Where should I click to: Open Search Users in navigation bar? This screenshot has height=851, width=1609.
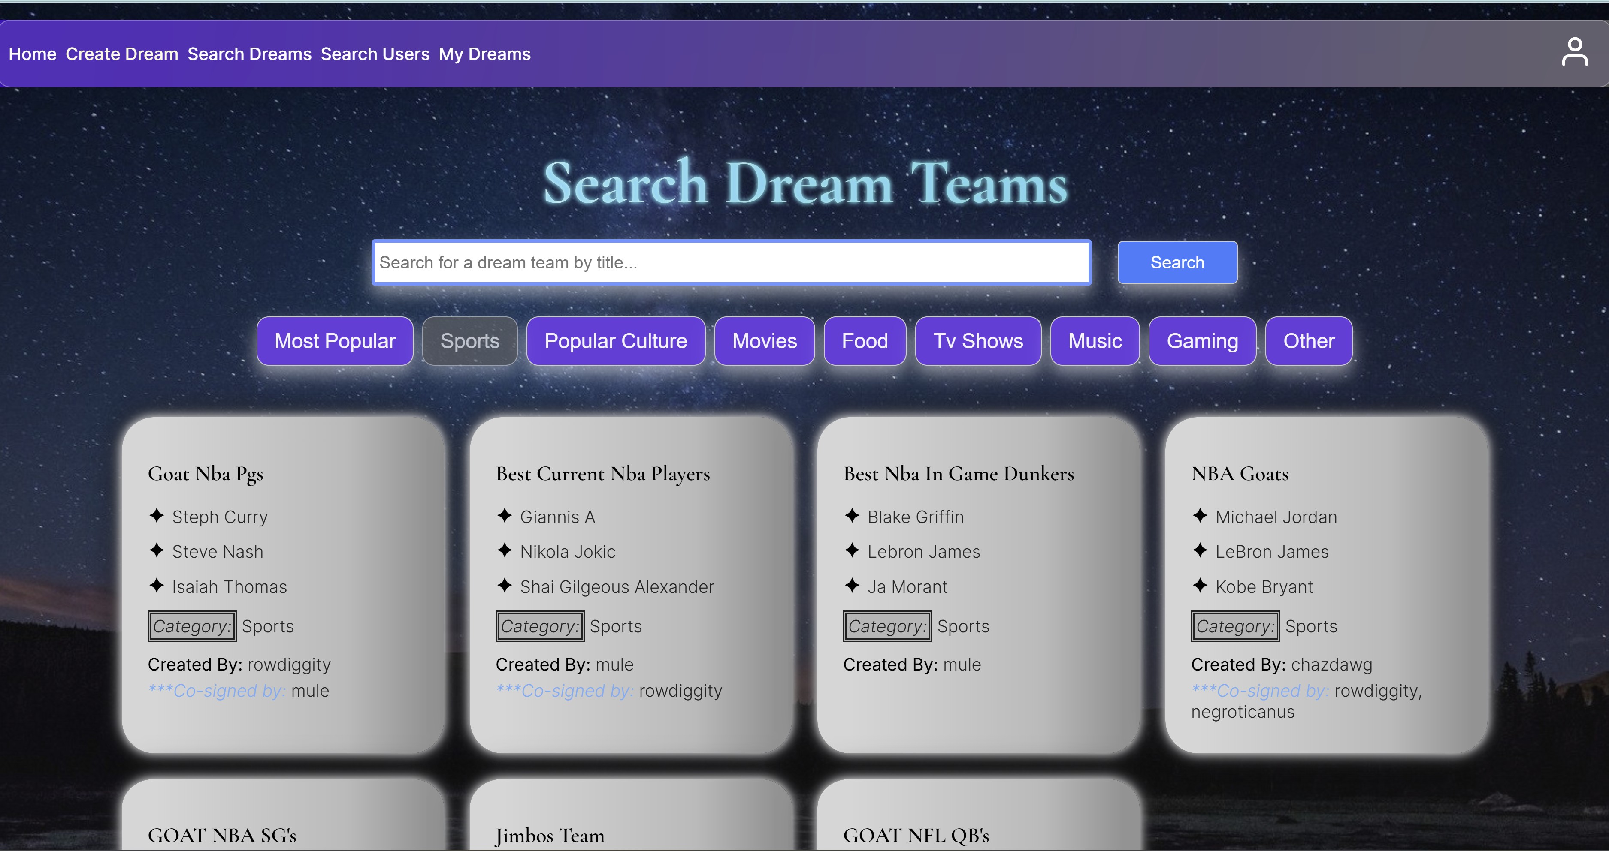(x=375, y=54)
